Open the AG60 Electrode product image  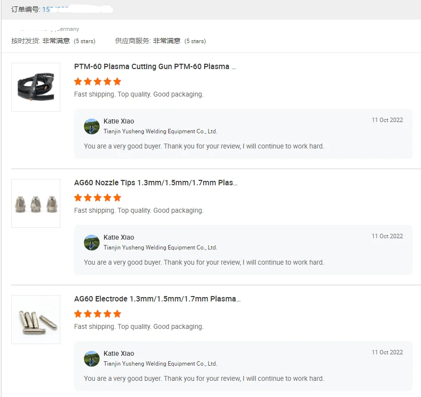click(36, 320)
